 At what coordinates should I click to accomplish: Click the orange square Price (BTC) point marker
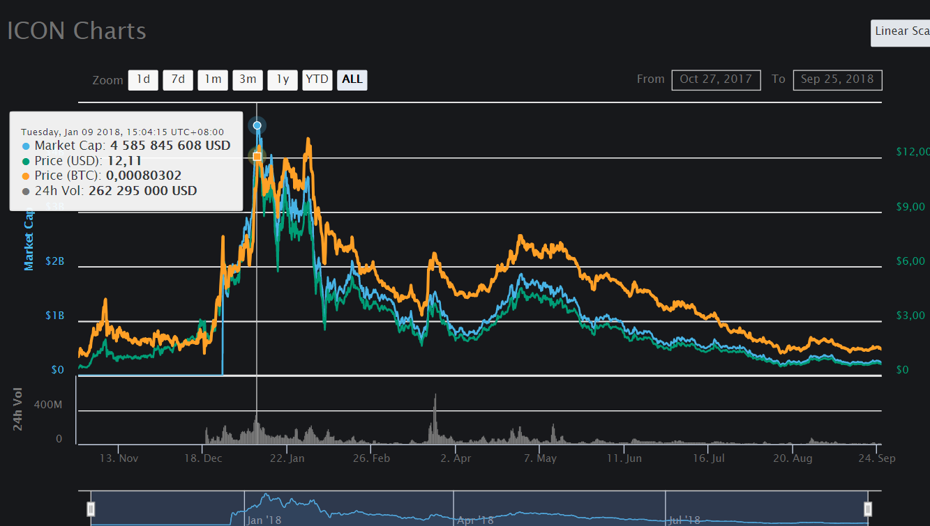pyautogui.click(x=257, y=157)
